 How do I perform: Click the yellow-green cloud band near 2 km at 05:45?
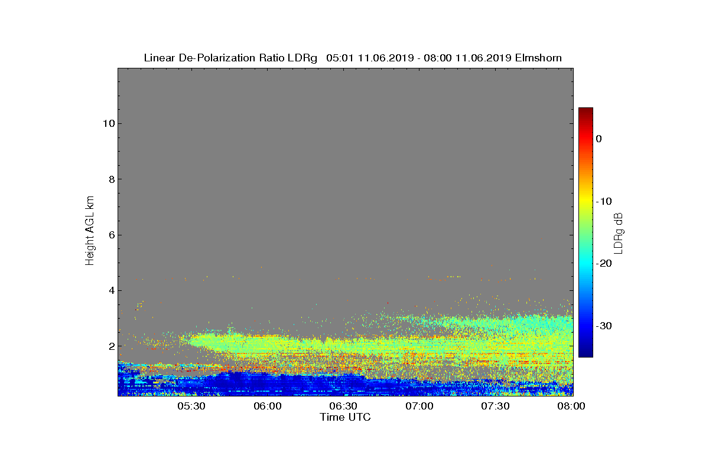pos(229,342)
